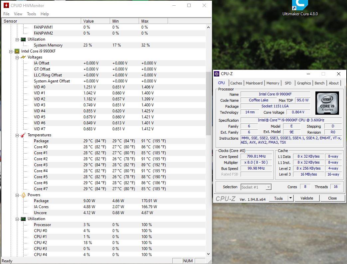Click the Specification field in CPU-Z
Image resolution: width=347 pixels, height=264 pixels.
291,120
